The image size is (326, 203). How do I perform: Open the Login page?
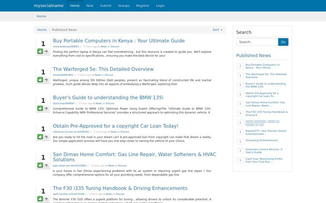tap(160, 5)
